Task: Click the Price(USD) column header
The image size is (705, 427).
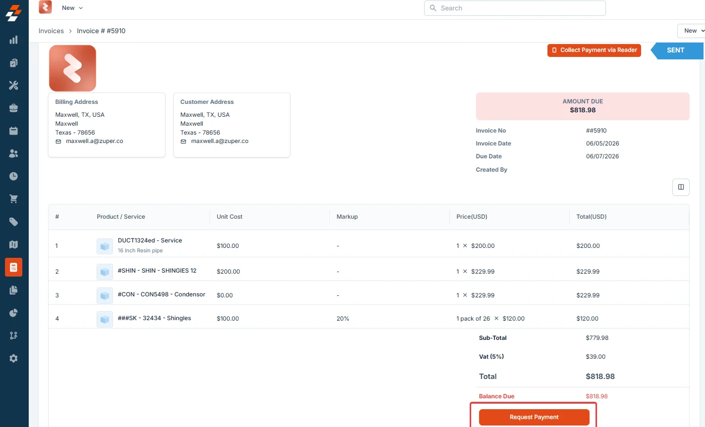Action: click(472, 217)
